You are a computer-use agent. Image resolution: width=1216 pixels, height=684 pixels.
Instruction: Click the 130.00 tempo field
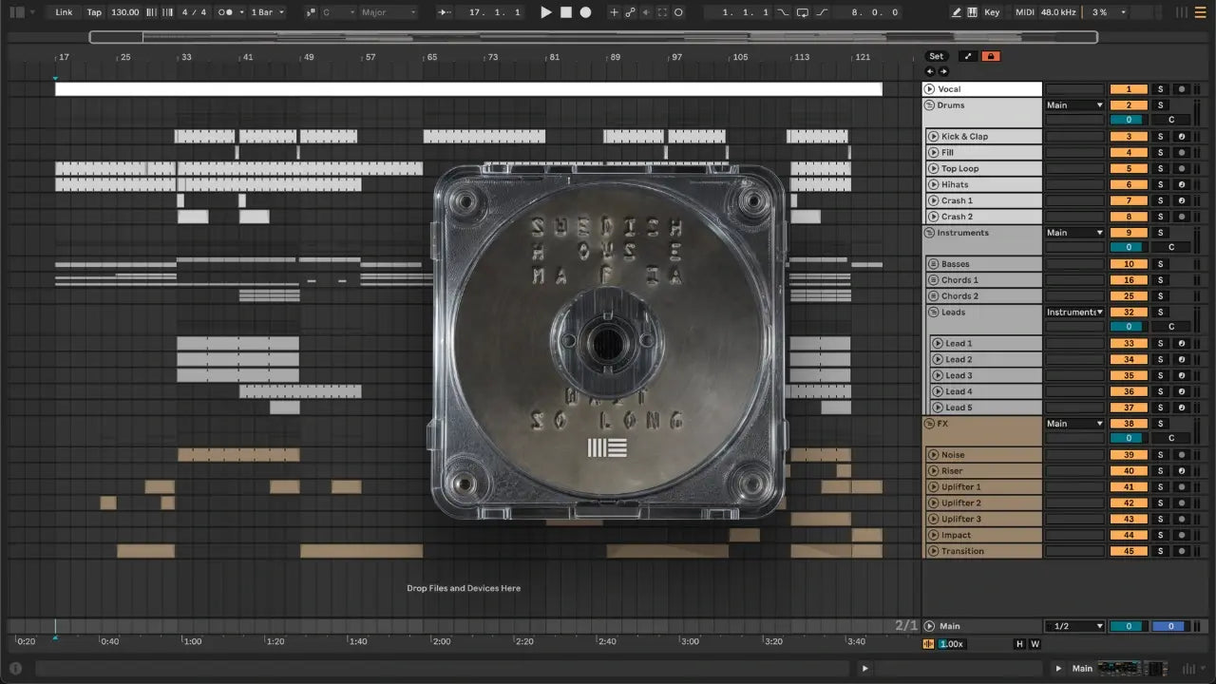click(x=124, y=12)
